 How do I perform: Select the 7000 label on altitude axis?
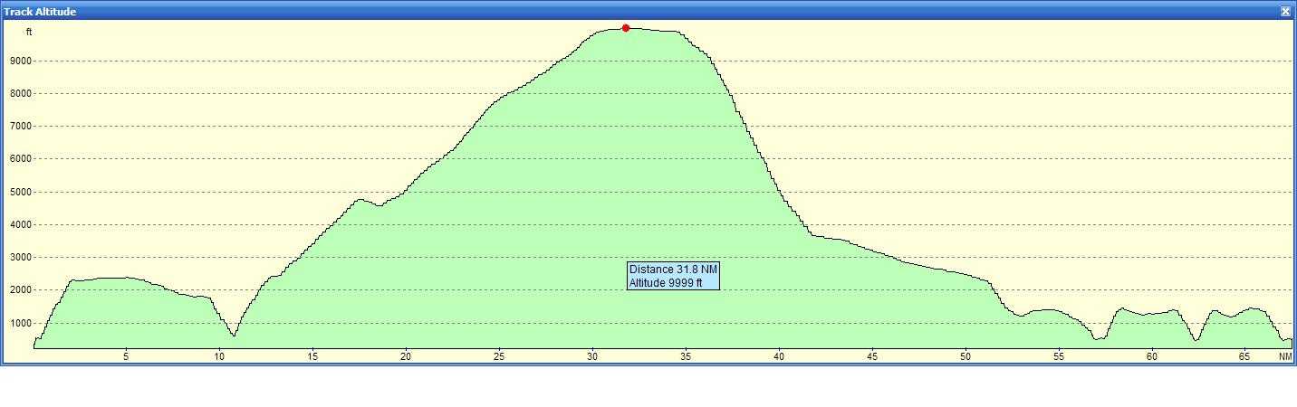(22, 127)
